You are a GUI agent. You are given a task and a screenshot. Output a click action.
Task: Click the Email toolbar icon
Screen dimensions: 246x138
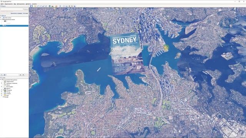point(64,6)
